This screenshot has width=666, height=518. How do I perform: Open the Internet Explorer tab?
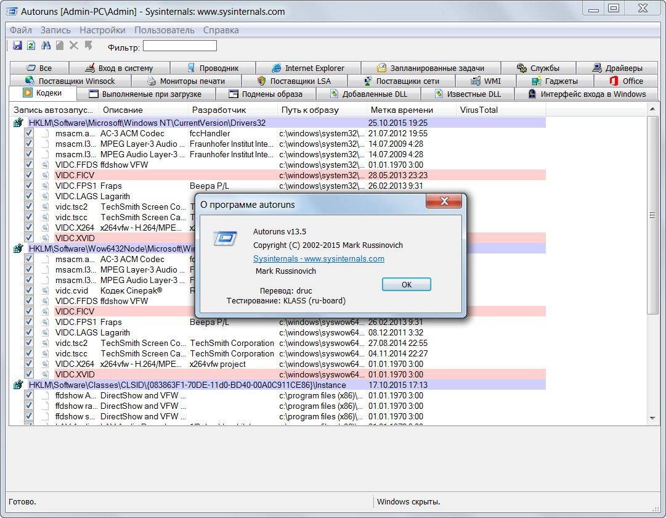coord(308,68)
